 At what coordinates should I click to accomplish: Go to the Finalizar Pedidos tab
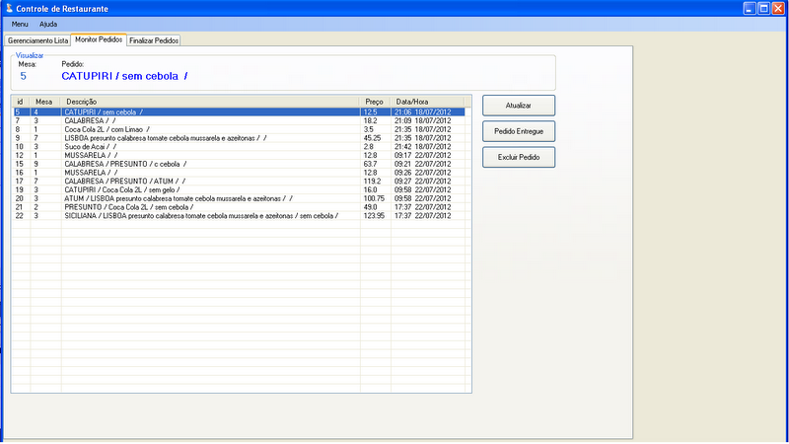[x=154, y=40]
